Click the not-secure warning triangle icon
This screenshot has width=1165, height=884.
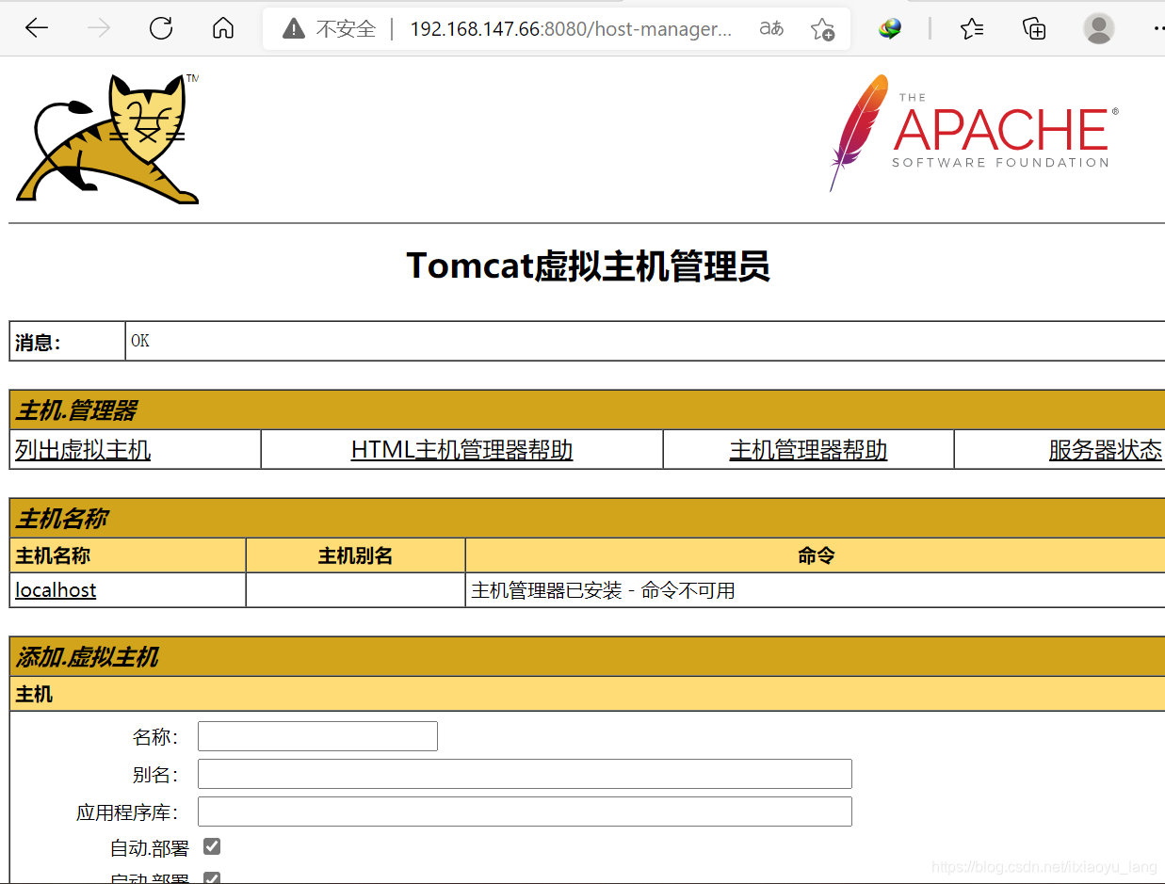point(294,29)
